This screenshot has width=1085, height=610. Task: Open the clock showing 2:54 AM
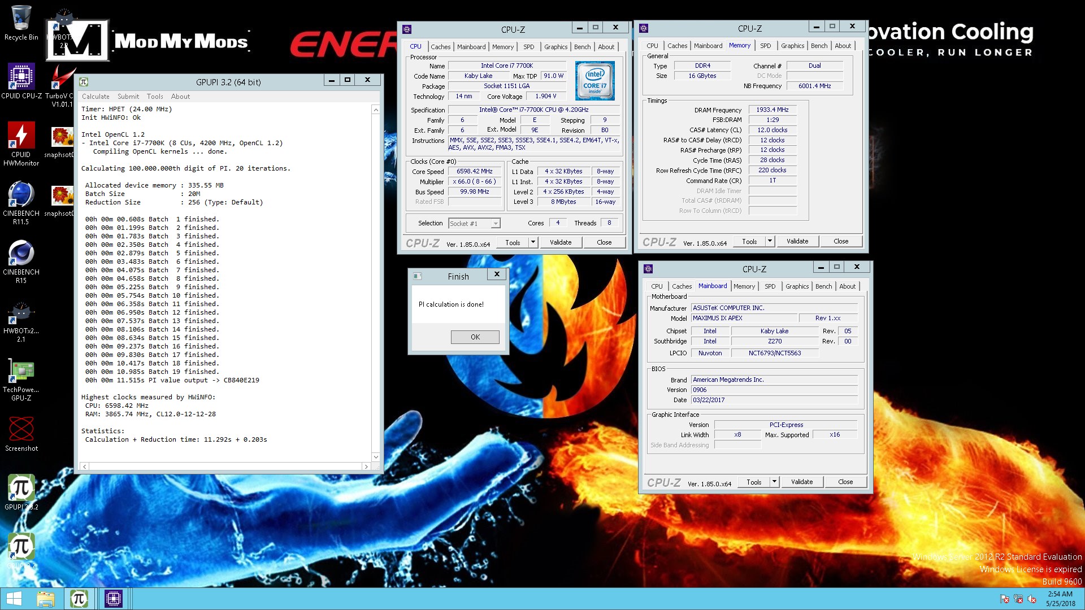[1060, 599]
